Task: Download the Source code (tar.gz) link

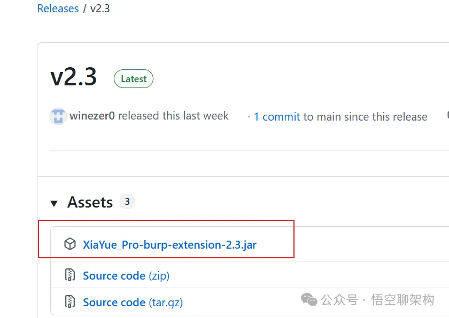Action: tap(133, 303)
